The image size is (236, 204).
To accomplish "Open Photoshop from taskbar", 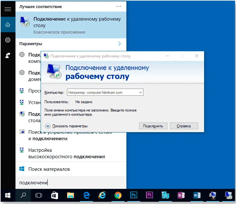I will [134, 195].
